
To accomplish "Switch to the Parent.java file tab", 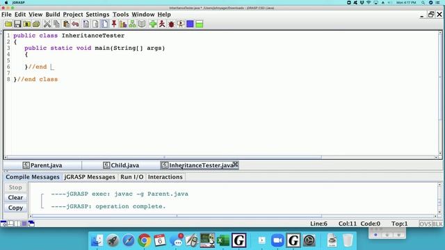I will tap(42, 165).
